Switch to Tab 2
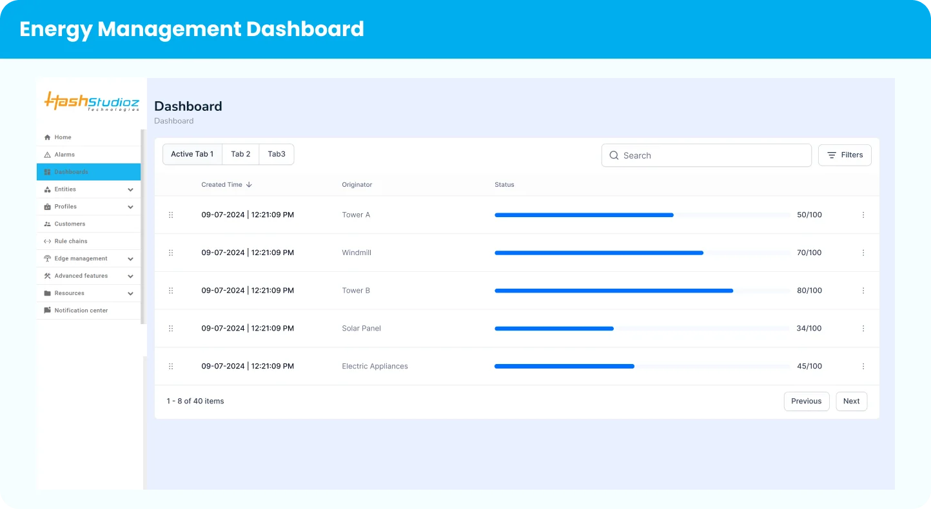Screen dimensions: 931x509 (240, 154)
